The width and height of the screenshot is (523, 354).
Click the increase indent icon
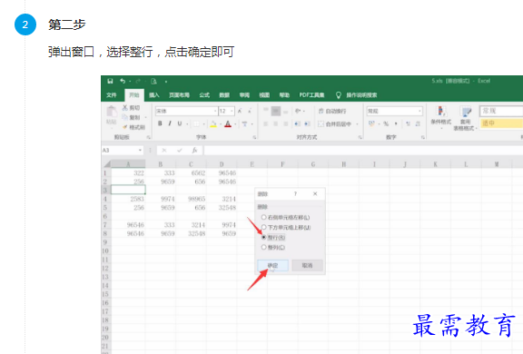point(307,124)
